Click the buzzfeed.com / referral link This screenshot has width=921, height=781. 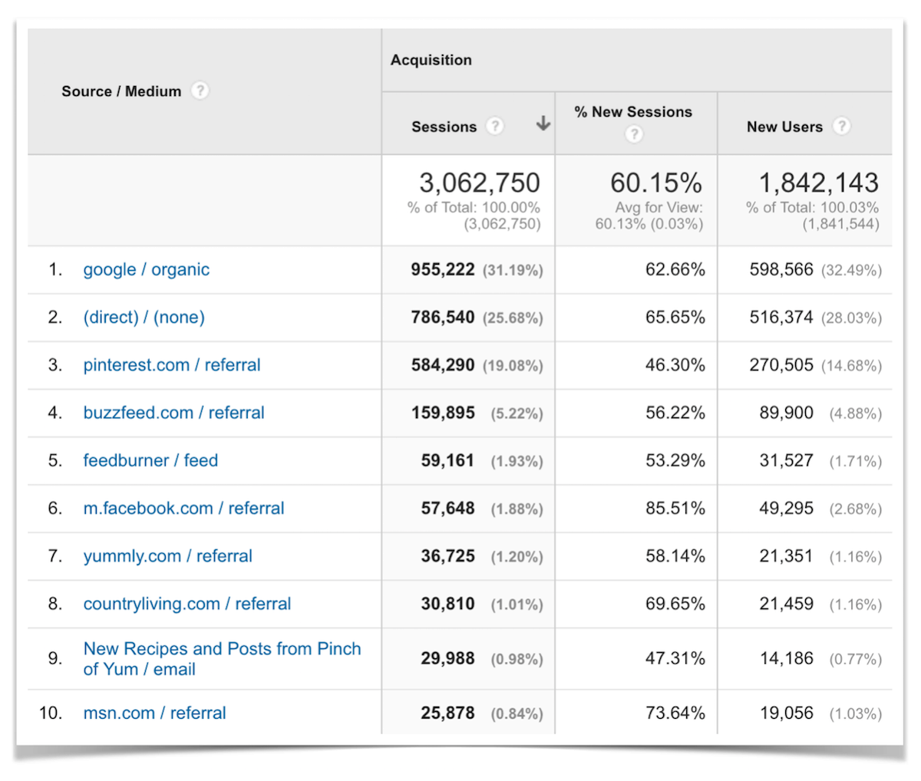pyautogui.click(x=173, y=413)
